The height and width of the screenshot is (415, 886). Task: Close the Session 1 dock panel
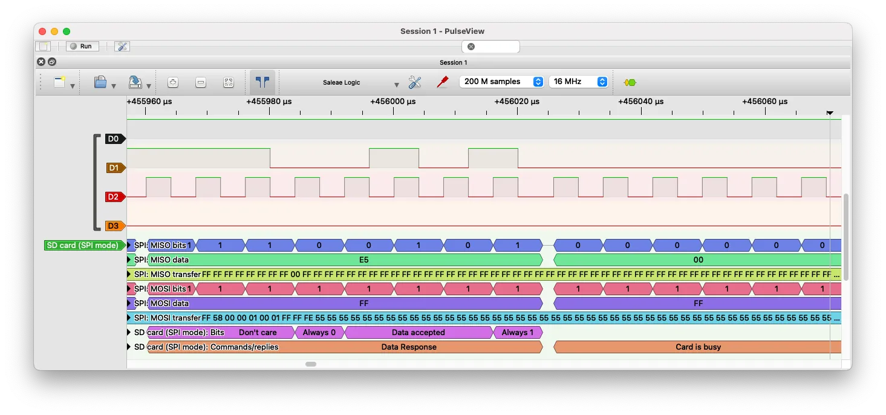[x=41, y=62]
